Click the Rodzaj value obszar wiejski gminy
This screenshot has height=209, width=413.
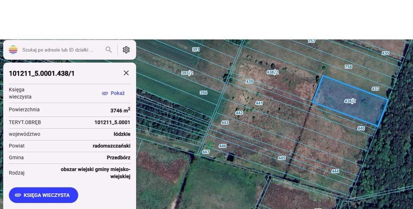click(95, 173)
